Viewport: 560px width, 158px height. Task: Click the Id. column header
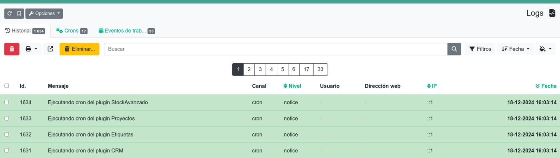(x=23, y=86)
